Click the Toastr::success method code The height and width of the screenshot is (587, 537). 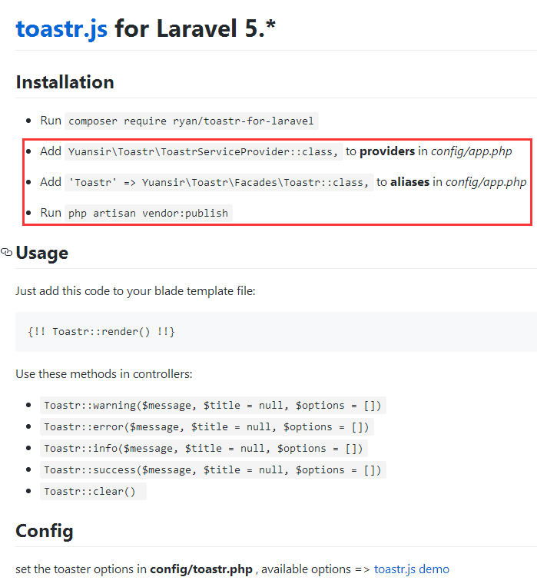pyautogui.click(x=213, y=469)
